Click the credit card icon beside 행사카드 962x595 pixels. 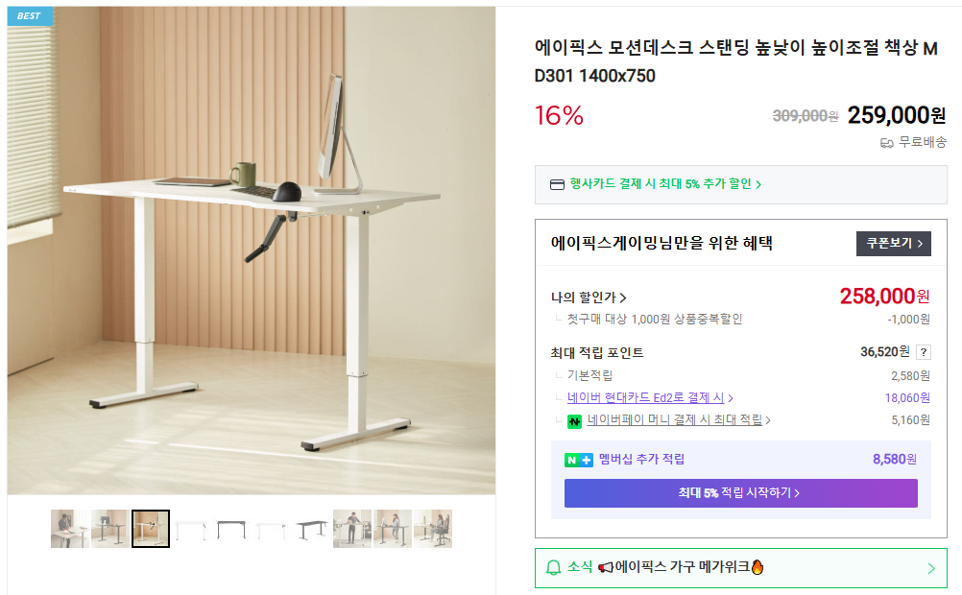pyautogui.click(x=557, y=184)
